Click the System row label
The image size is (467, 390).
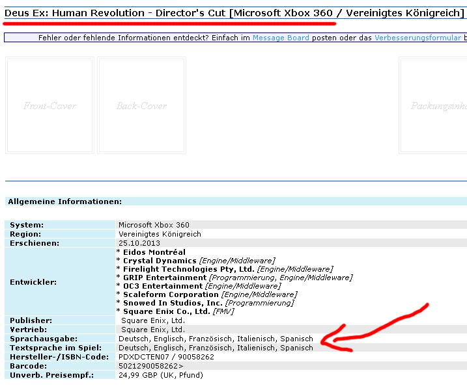27,225
